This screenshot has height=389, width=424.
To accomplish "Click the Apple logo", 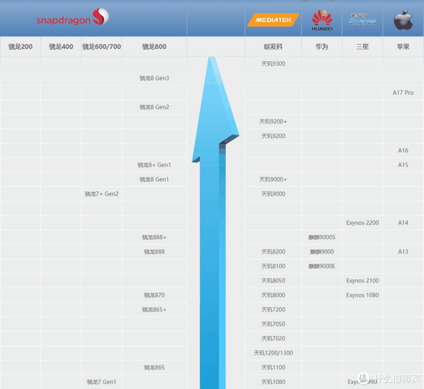I will [x=403, y=20].
